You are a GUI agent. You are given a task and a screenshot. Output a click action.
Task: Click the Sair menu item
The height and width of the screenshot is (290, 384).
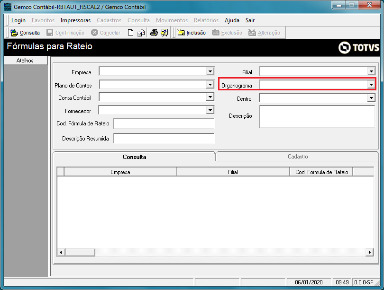pyautogui.click(x=250, y=20)
